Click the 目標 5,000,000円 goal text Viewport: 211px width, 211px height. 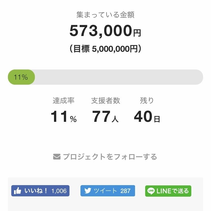click(x=105, y=49)
